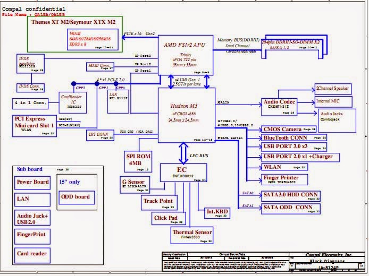This screenshot has height=276, width=369.
Task: Click the 'Sub board' heading
Action: 30,169
